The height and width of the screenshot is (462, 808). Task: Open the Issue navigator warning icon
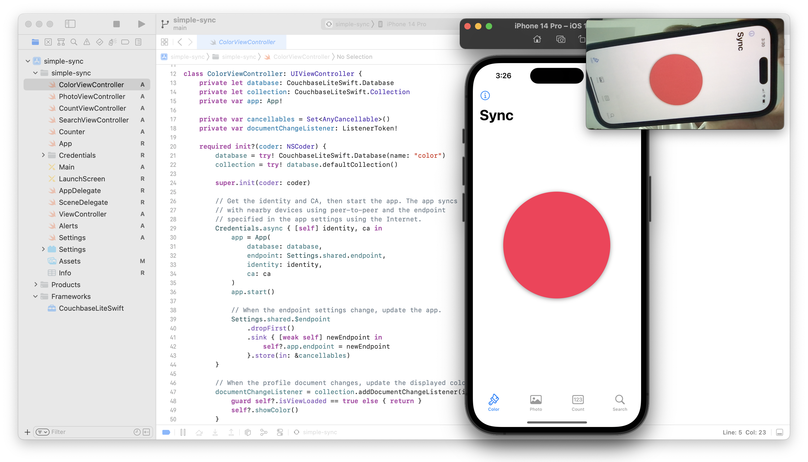coord(87,42)
